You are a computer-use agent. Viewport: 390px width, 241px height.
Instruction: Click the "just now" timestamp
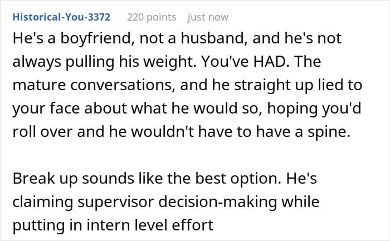click(x=208, y=17)
